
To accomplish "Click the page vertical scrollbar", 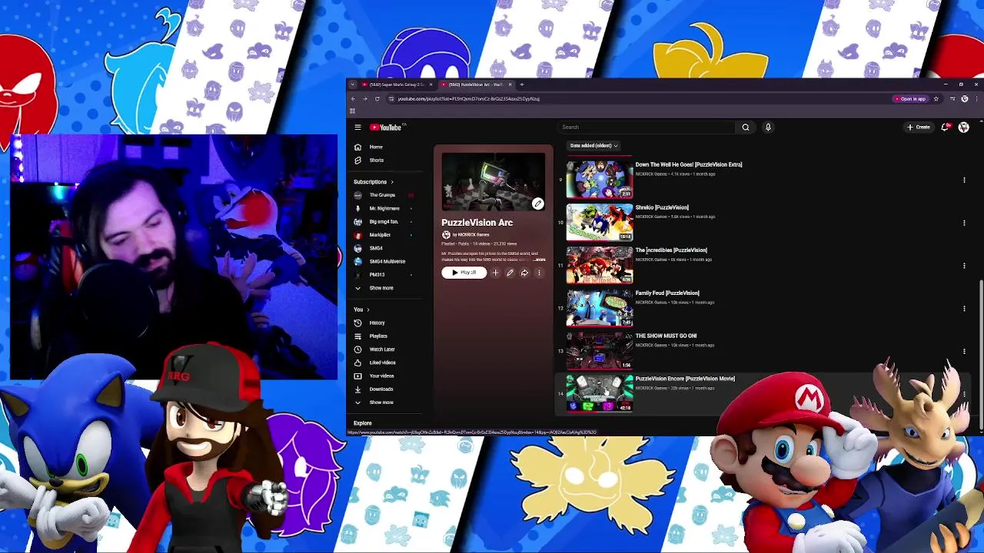I will click(x=981, y=353).
